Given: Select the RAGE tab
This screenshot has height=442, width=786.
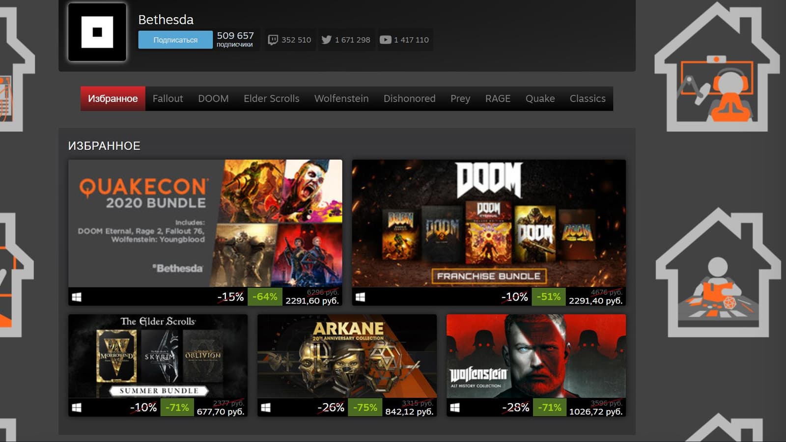Looking at the screenshot, I should click(x=498, y=99).
